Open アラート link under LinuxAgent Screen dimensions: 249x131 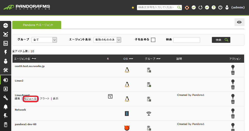[45, 99]
